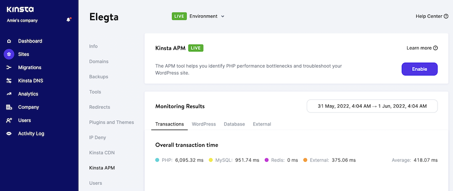Viewport: 453px width, 191px height.
Task: Open the notifications bell
Action: coord(68,20)
